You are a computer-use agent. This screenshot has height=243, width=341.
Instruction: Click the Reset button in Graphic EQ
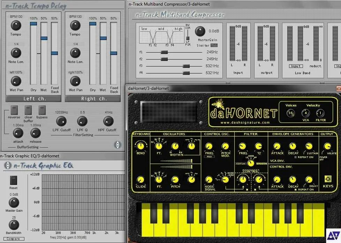14,180
